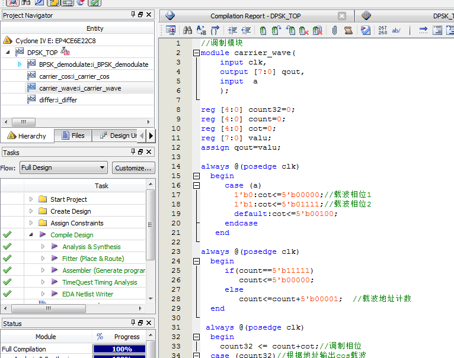Switch to the Files tab
This screenshot has height=358, width=454.
coord(72,136)
